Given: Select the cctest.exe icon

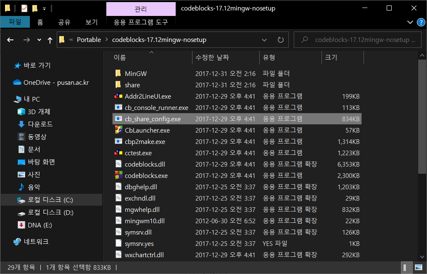Looking at the screenshot, I should (x=118, y=153).
